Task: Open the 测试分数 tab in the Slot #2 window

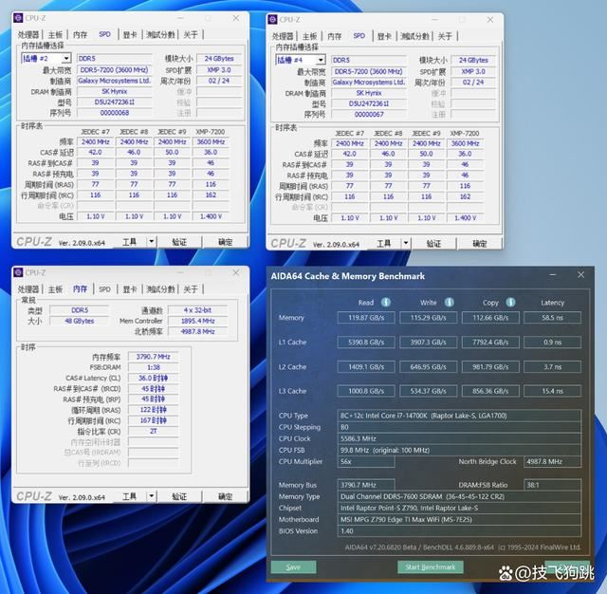Action: point(160,35)
